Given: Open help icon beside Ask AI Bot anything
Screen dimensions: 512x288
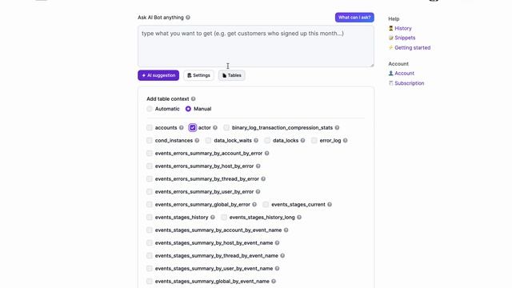Looking at the screenshot, I should 188,18.
